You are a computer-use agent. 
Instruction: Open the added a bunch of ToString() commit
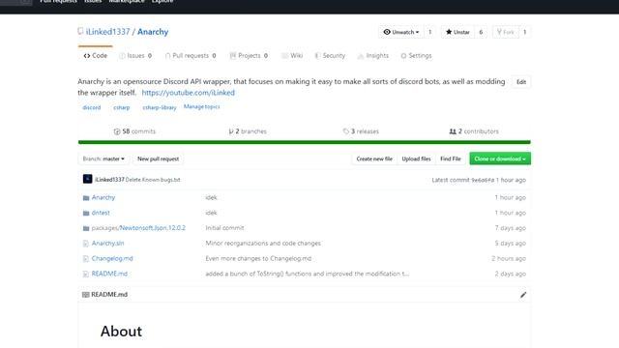(x=308, y=274)
